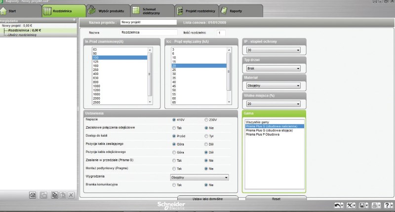Viewport: 395px width, 212px height.
Task: Click up arrow of Icc list scrollbar
Action: [x=229, y=50]
